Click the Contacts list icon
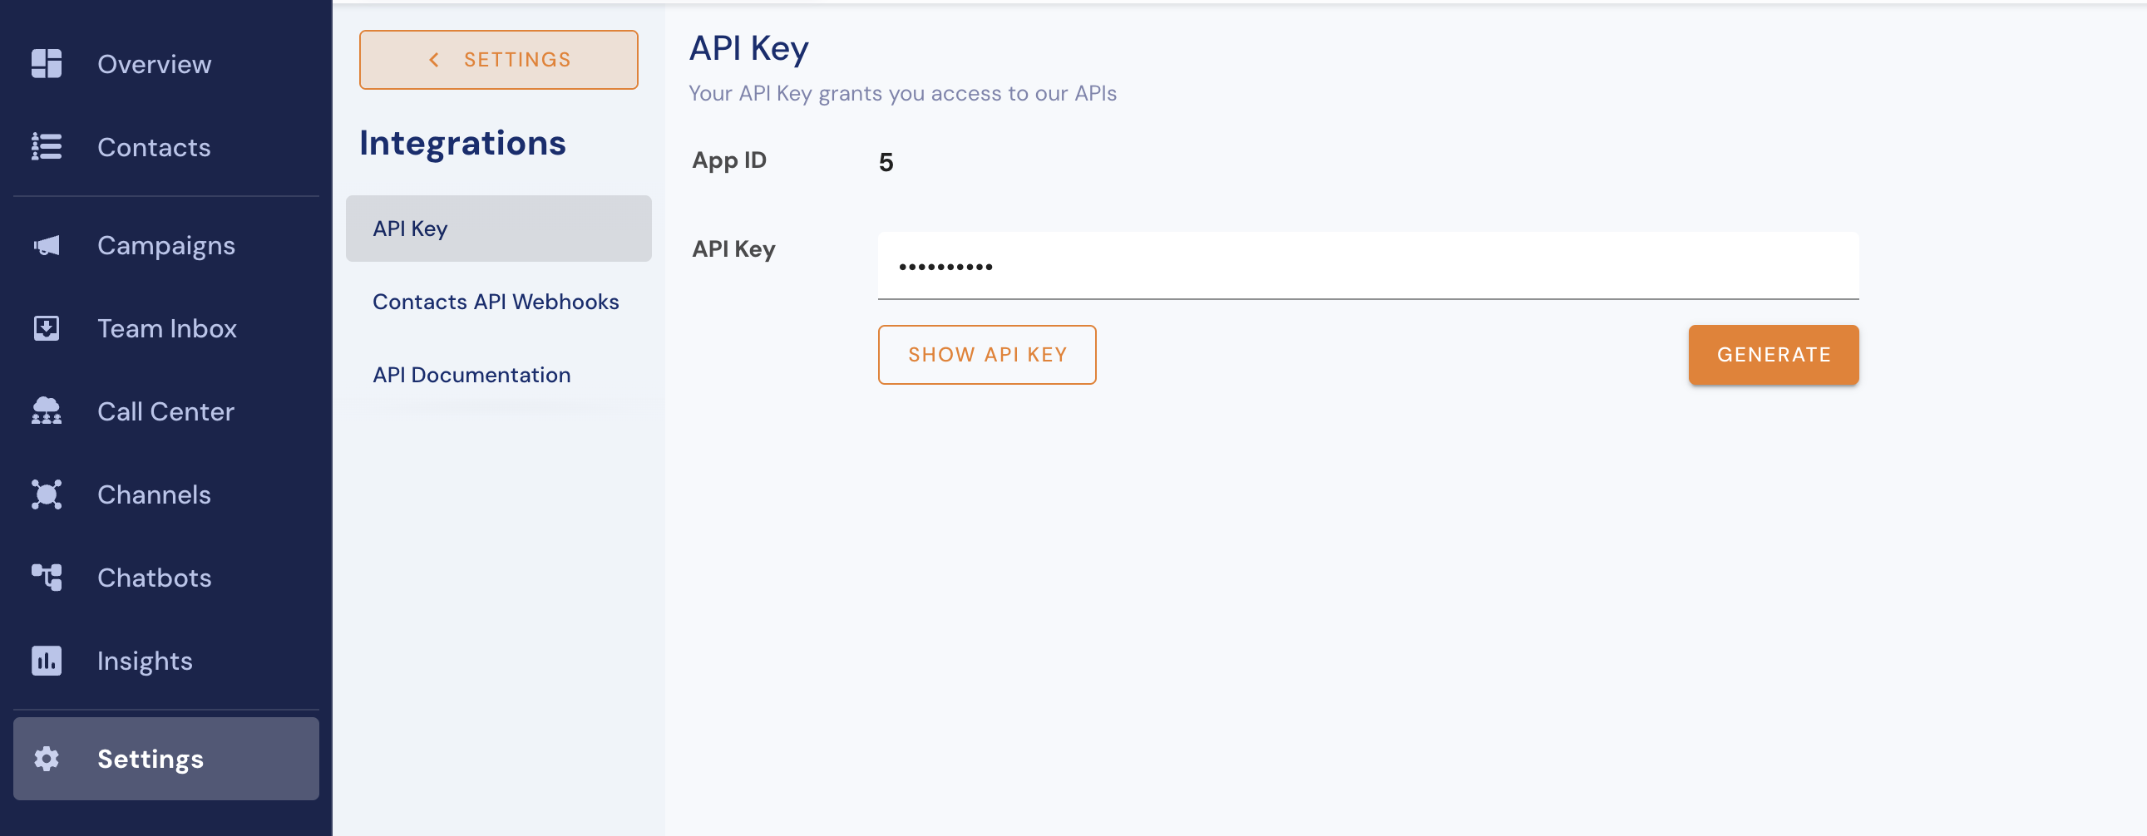Screen dimensions: 2147x836 pyautogui.click(x=47, y=146)
